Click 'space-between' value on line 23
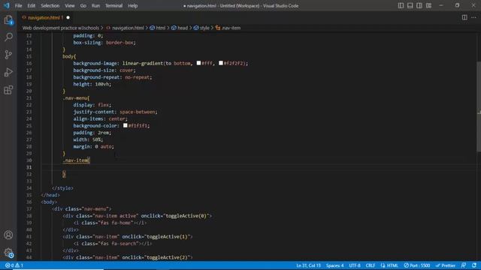Screen dimensions: 481x270 pyautogui.click(x=137, y=112)
